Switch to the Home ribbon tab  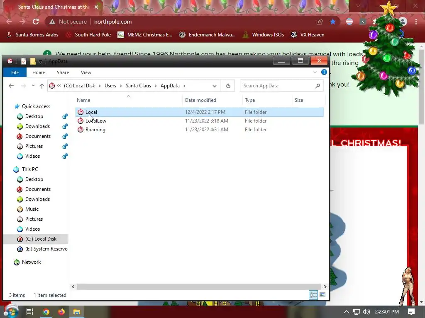point(39,72)
